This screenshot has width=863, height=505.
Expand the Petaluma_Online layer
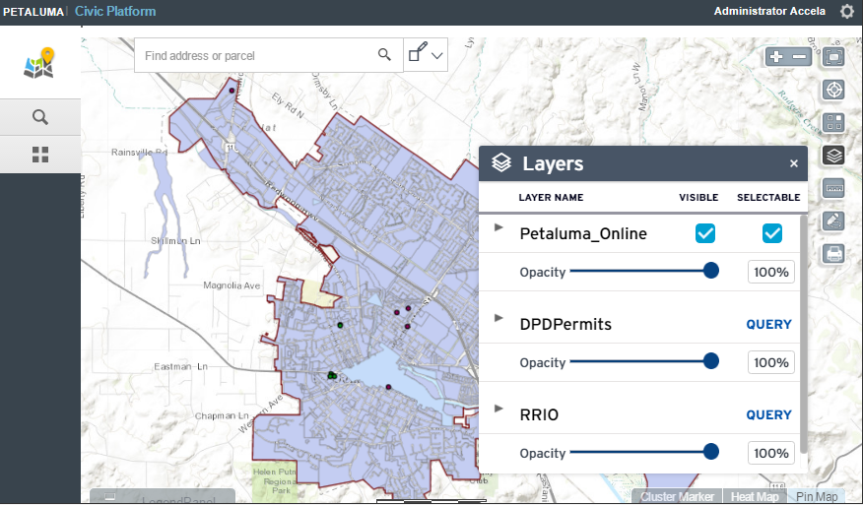point(498,227)
